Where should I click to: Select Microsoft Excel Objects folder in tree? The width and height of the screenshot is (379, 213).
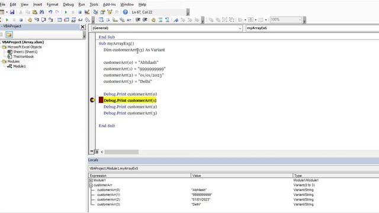(x=24, y=47)
